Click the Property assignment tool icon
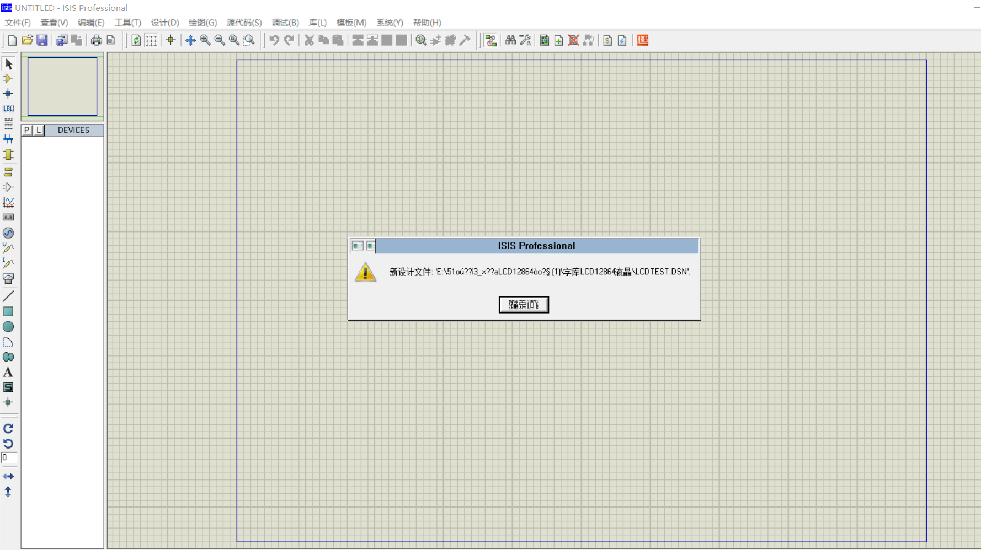The width and height of the screenshot is (981, 550). point(525,40)
